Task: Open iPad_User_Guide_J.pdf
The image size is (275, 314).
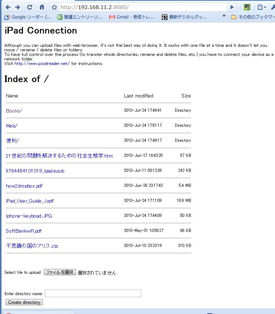Action: [30, 201]
